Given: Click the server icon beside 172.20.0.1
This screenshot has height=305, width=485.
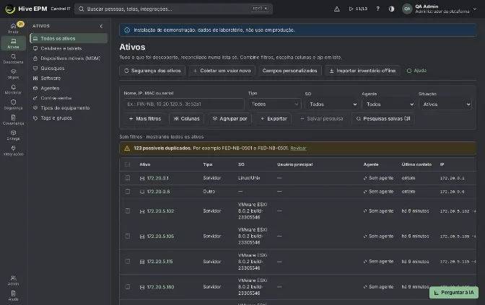Looking at the screenshot, I should [x=142, y=178].
